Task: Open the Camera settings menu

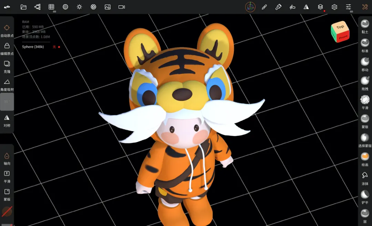Action: pos(122,7)
